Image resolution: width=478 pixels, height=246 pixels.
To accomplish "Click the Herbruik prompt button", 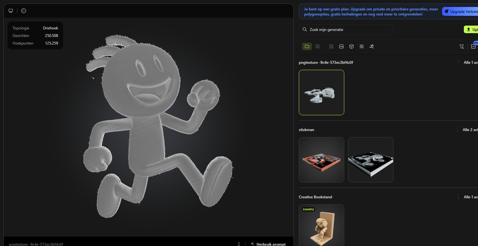I will [x=268, y=244].
